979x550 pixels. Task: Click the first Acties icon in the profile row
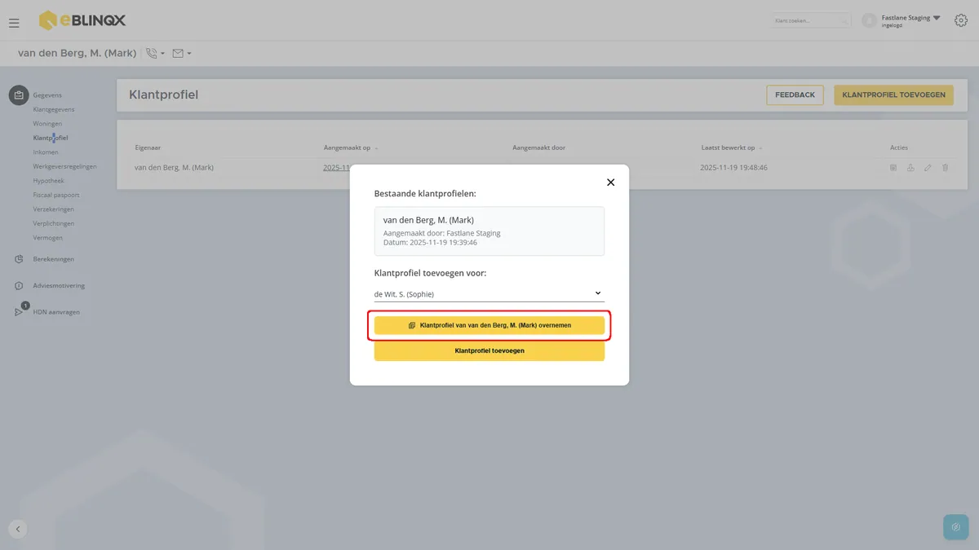click(x=893, y=168)
